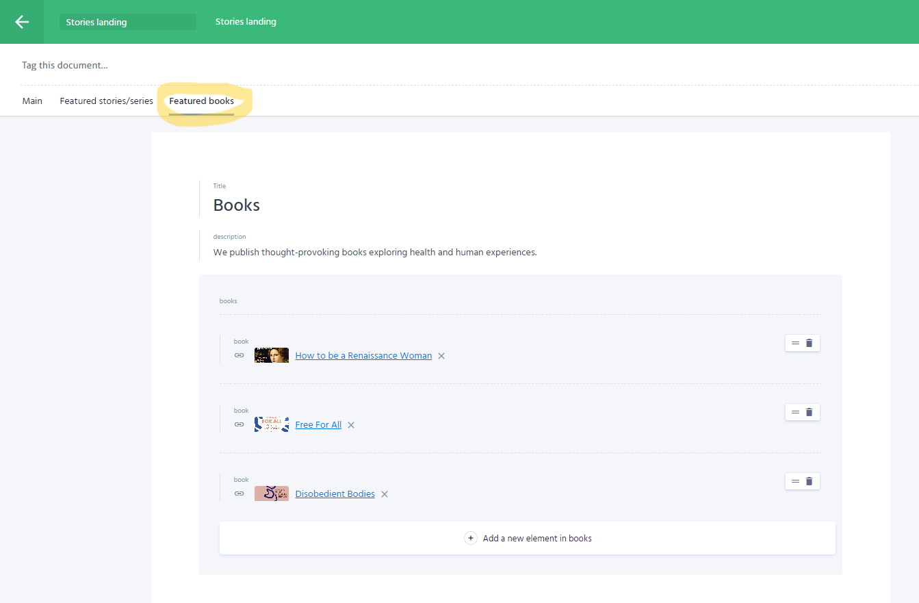Viewport: 919px width, 603px height.
Task: Click the Free For All cover thumbnail
Action: pyautogui.click(x=271, y=424)
